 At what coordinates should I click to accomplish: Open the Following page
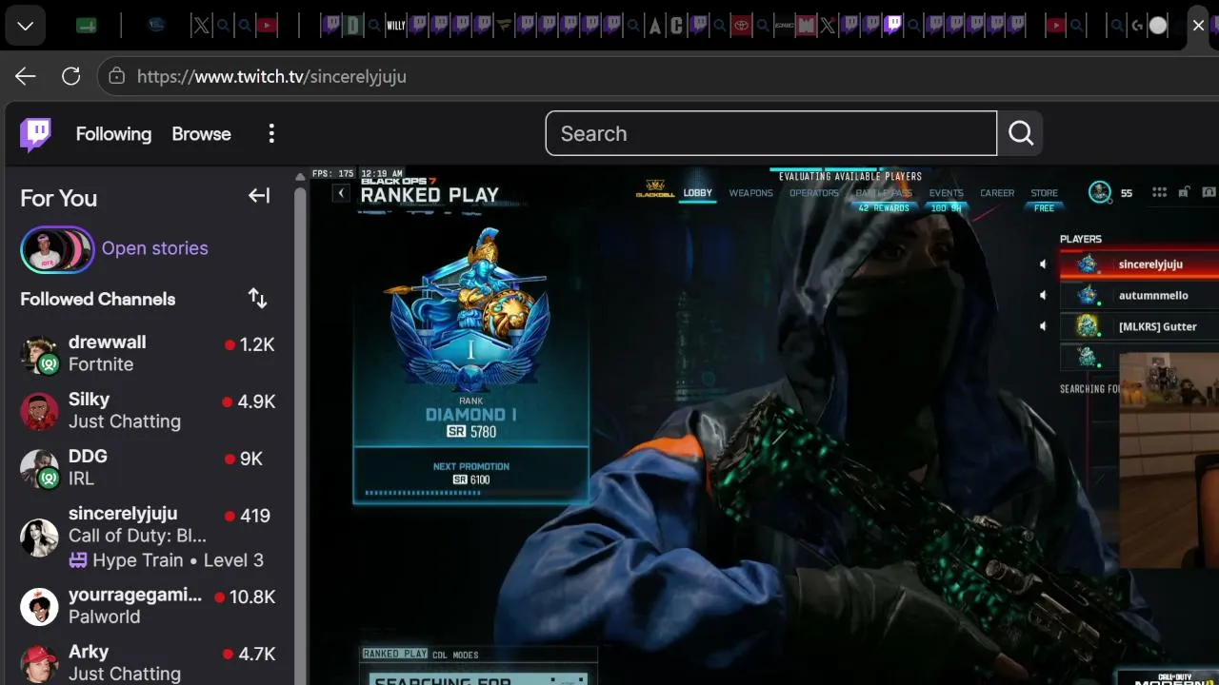point(113,134)
